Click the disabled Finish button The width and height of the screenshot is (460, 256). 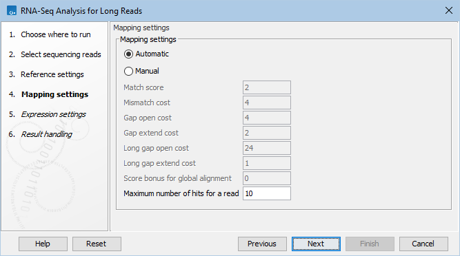(x=370, y=244)
